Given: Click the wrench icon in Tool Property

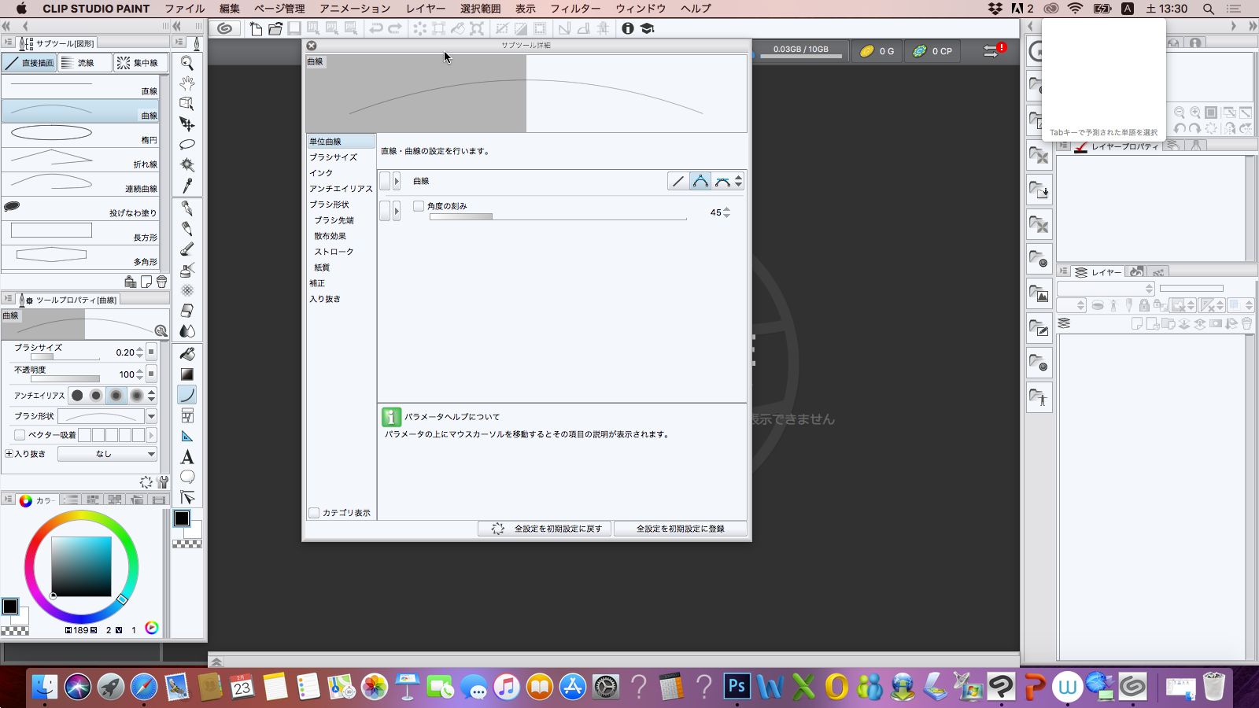Looking at the screenshot, I should 163,482.
